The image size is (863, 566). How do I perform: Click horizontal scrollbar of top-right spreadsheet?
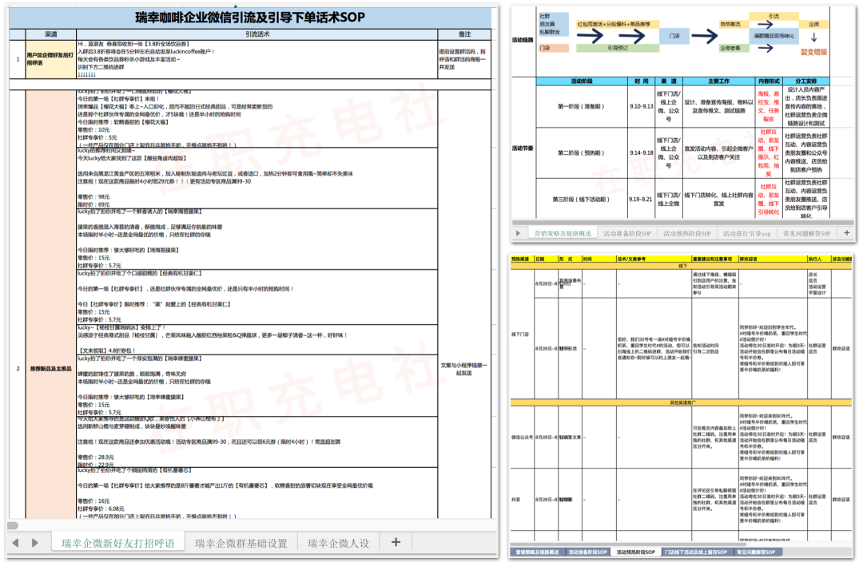pyautogui.click(x=683, y=224)
